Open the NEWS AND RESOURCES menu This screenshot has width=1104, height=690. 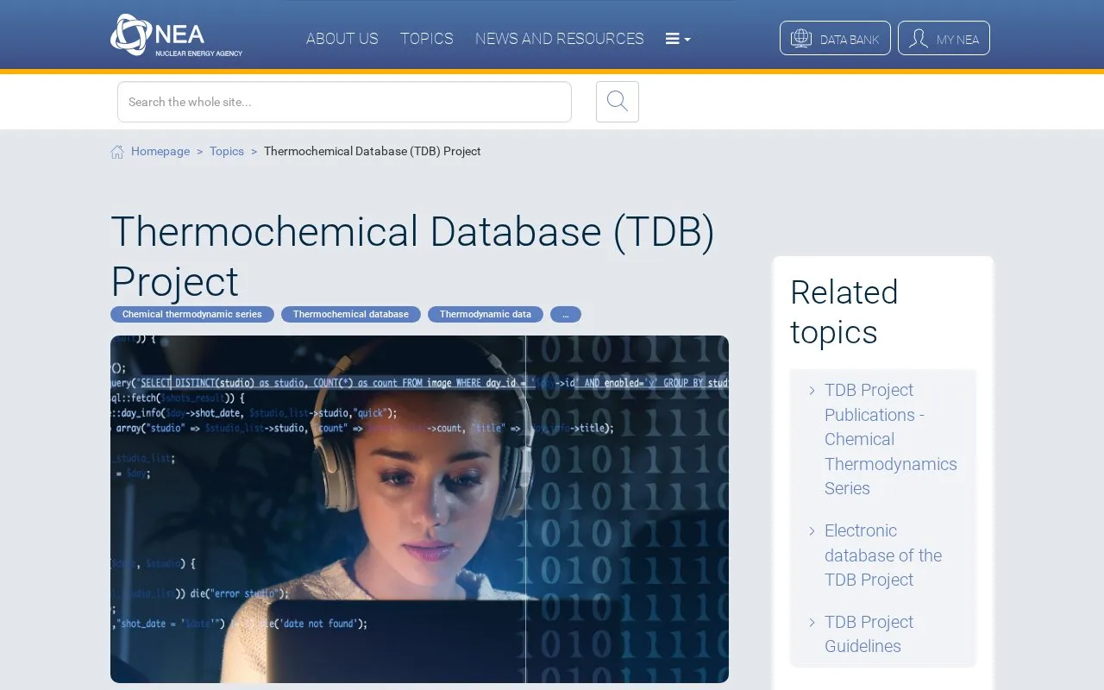(560, 39)
